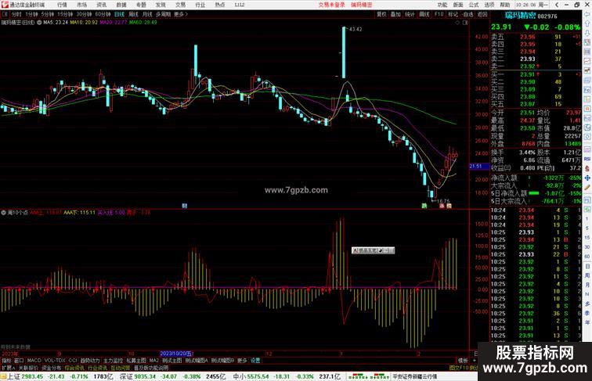Switch to the 30分钟 chart period

84,14
